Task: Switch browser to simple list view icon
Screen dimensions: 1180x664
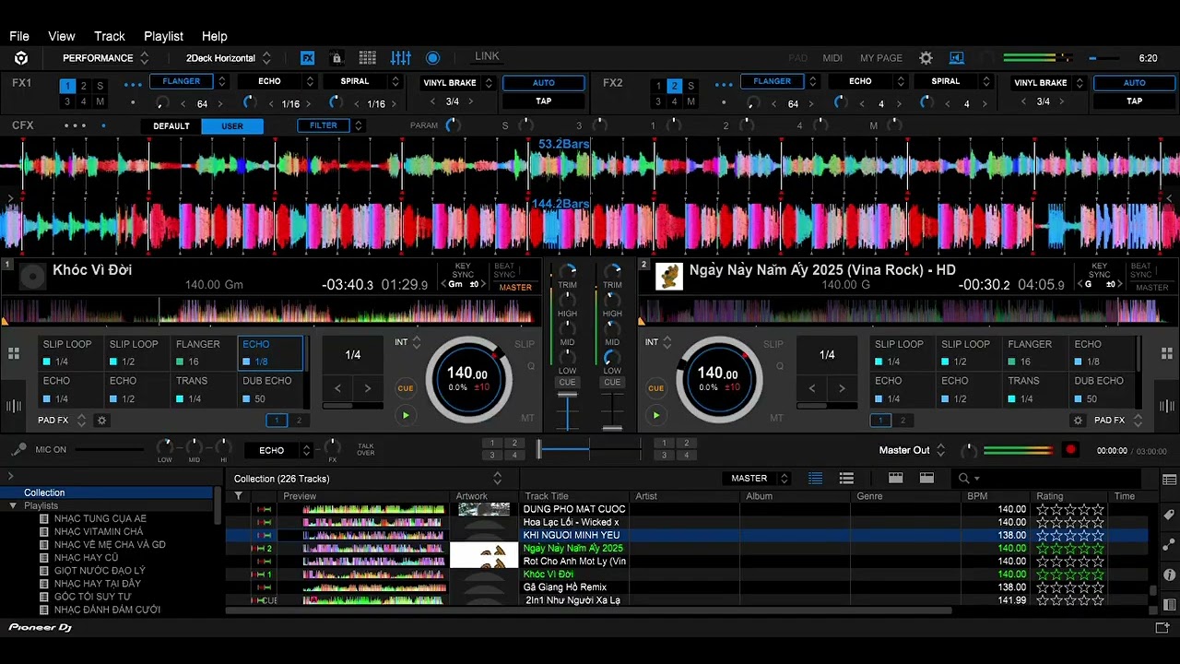Action: click(x=846, y=478)
